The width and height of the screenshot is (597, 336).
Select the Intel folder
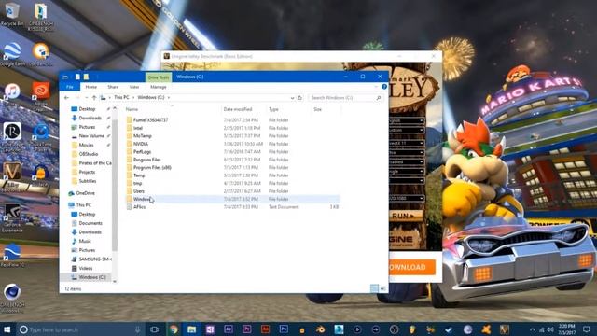138,128
